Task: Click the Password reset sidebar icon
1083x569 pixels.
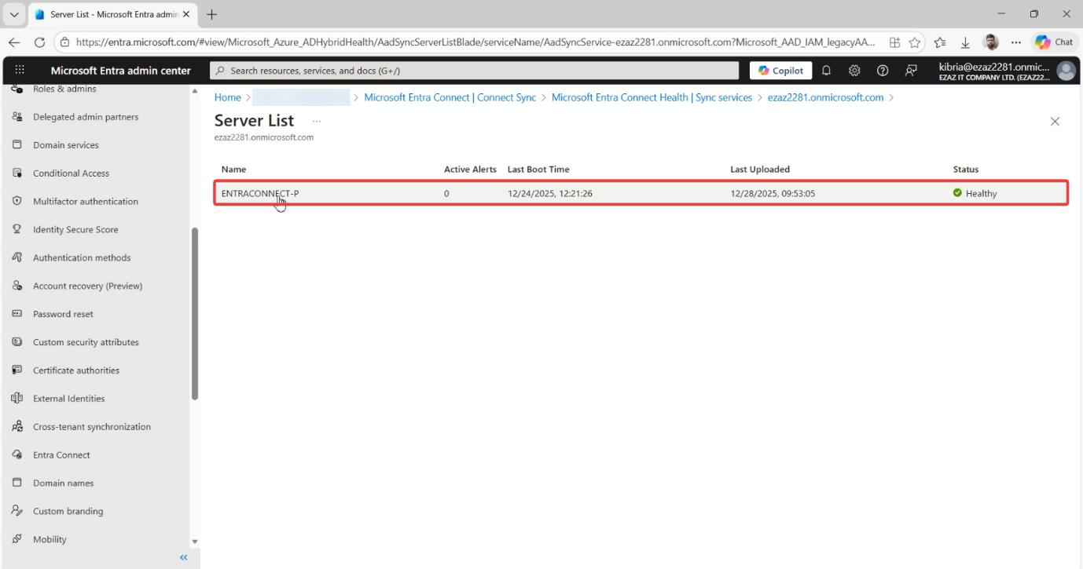Action: (x=17, y=314)
